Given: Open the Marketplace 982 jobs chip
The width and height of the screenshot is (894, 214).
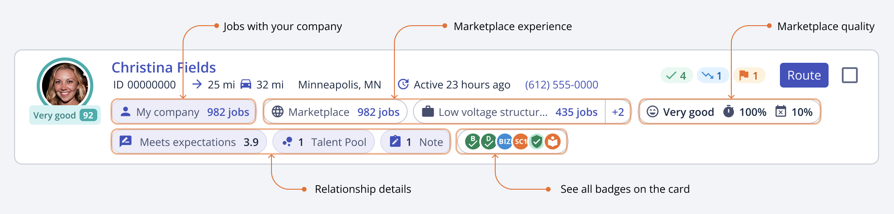Looking at the screenshot, I should tap(335, 112).
